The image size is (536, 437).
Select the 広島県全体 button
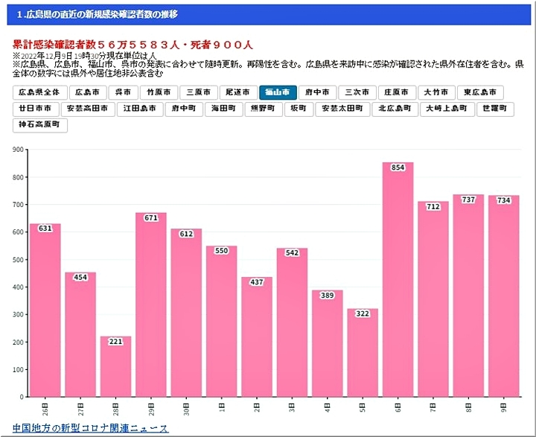pyautogui.click(x=39, y=93)
